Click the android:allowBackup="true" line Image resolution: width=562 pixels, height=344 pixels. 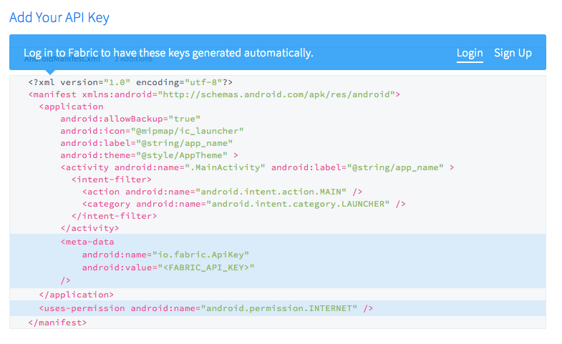tap(130, 119)
